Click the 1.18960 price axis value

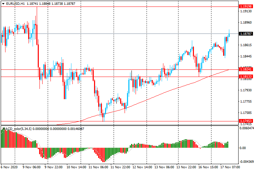click(x=246, y=23)
